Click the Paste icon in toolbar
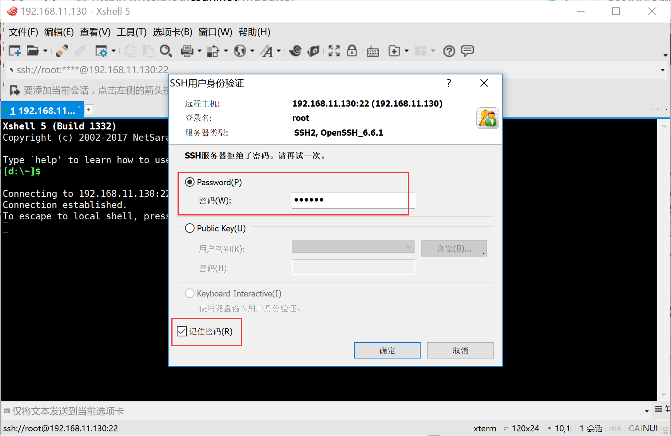 [x=148, y=51]
